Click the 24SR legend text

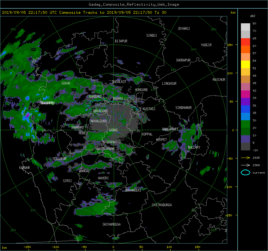click(x=256, y=158)
